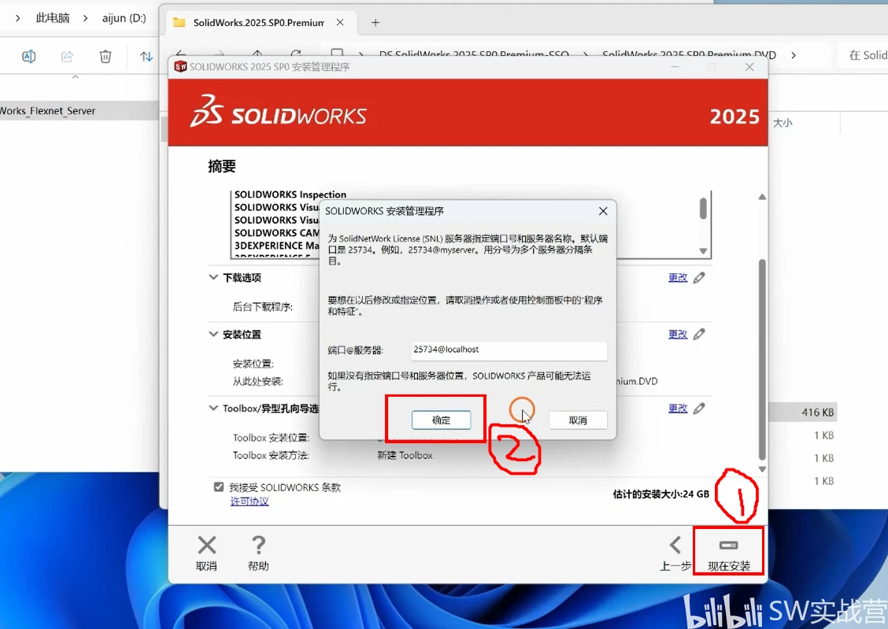The height and width of the screenshot is (629, 888).
Task: Expand chevron before 此电脑 breadcrumb
Action: 18,18
